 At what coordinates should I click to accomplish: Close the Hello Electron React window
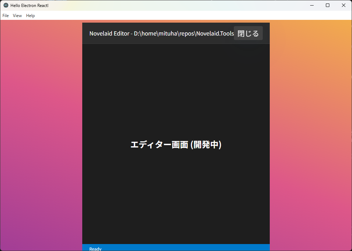343,5
